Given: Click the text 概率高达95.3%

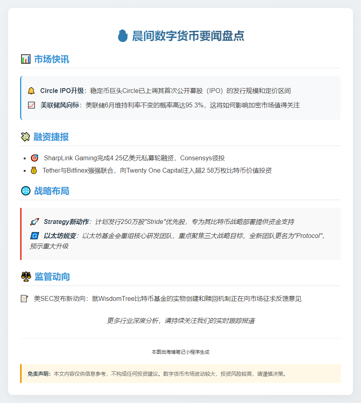Looking at the screenshot, I should [182, 105].
